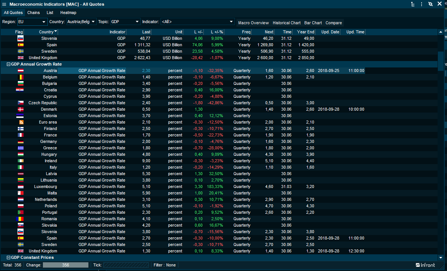
Task: Click the orange Euro area icon
Action: point(21,122)
